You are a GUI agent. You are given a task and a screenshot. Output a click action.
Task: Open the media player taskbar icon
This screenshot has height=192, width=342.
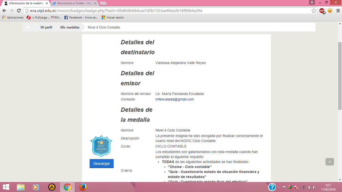point(36,187)
